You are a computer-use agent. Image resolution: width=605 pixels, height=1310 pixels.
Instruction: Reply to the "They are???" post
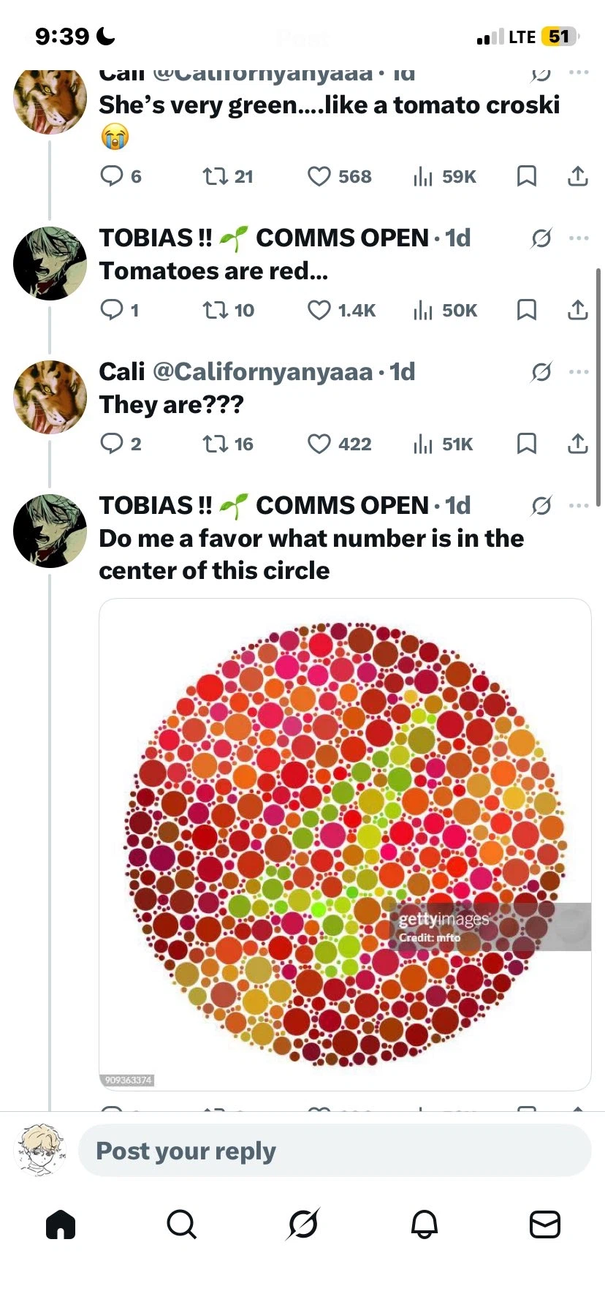111,444
